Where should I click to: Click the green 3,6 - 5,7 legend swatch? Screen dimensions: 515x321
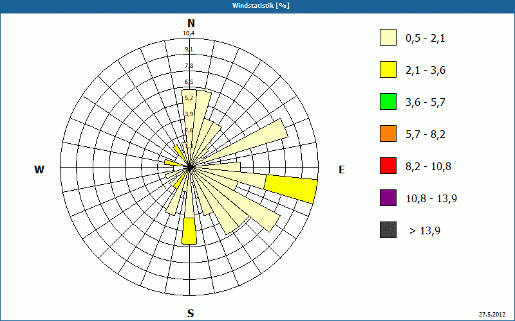click(388, 101)
